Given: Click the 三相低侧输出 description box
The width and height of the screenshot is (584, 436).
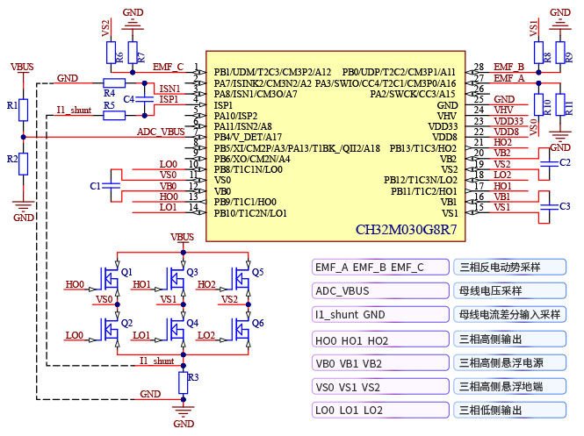Looking at the screenshot, I should (497, 410).
